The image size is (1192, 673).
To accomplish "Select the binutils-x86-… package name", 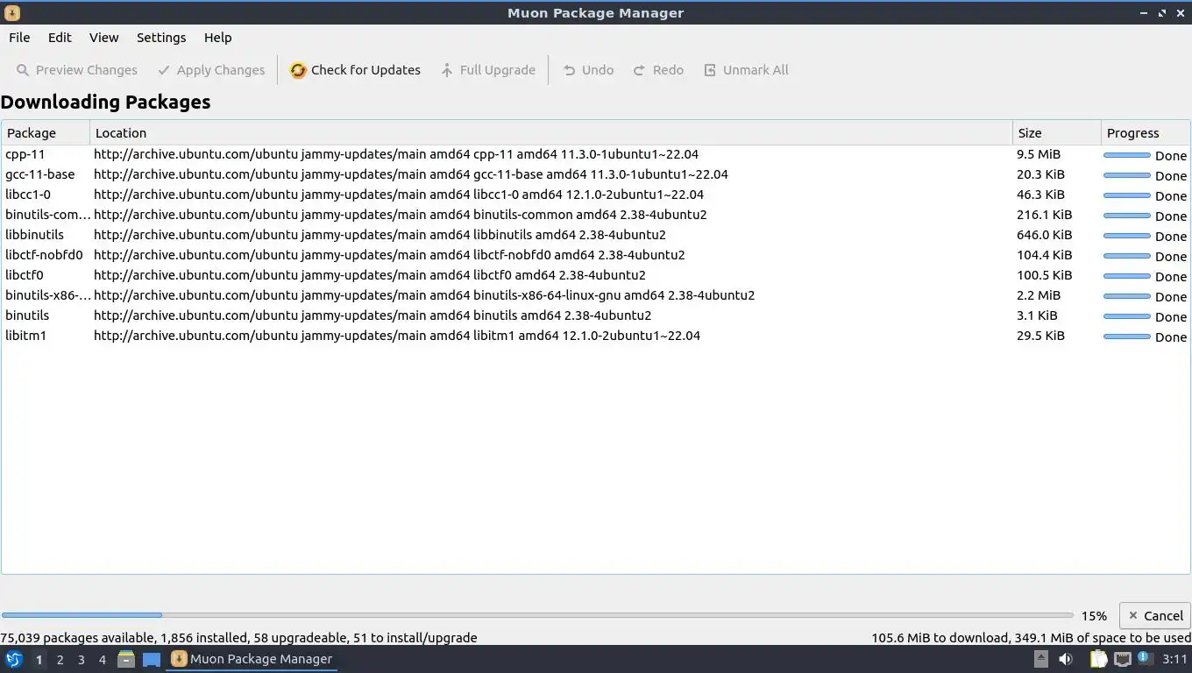I will pos(47,295).
